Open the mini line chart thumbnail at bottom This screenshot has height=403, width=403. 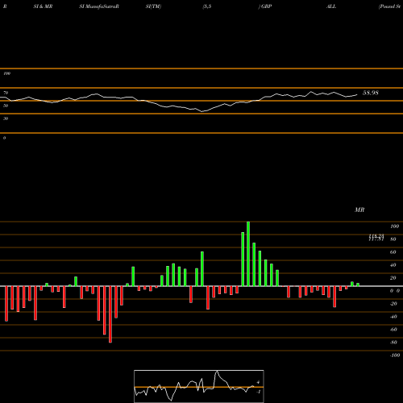click(199, 386)
